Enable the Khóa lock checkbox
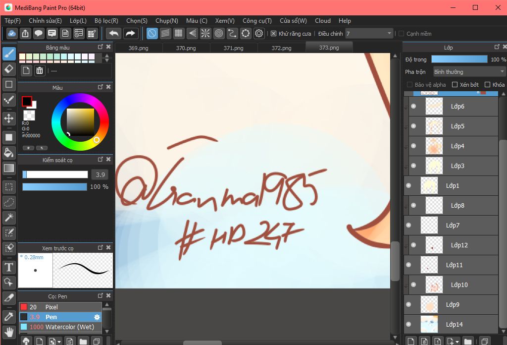Image resolution: width=507 pixels, height=345 pixels. coord(487,84)
